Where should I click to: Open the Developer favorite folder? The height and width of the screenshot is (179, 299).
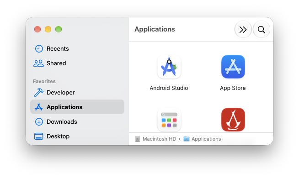pos(77,93)
